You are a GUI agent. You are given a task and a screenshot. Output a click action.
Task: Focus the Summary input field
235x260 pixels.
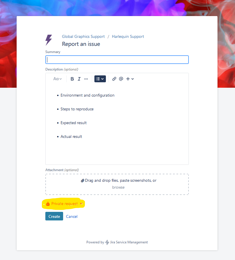click(x=117, y=60)
